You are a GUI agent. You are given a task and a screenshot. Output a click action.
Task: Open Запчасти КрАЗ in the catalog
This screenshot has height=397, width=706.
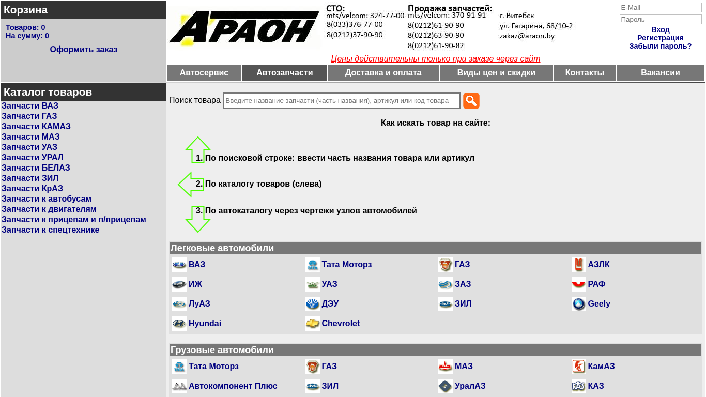[32, 189]
